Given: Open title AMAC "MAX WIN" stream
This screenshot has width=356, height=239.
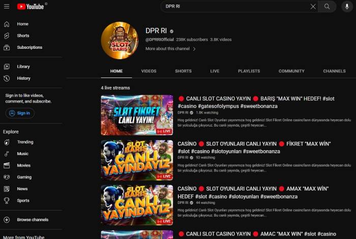Looking at the screenshot, I should tap(257, 234).
